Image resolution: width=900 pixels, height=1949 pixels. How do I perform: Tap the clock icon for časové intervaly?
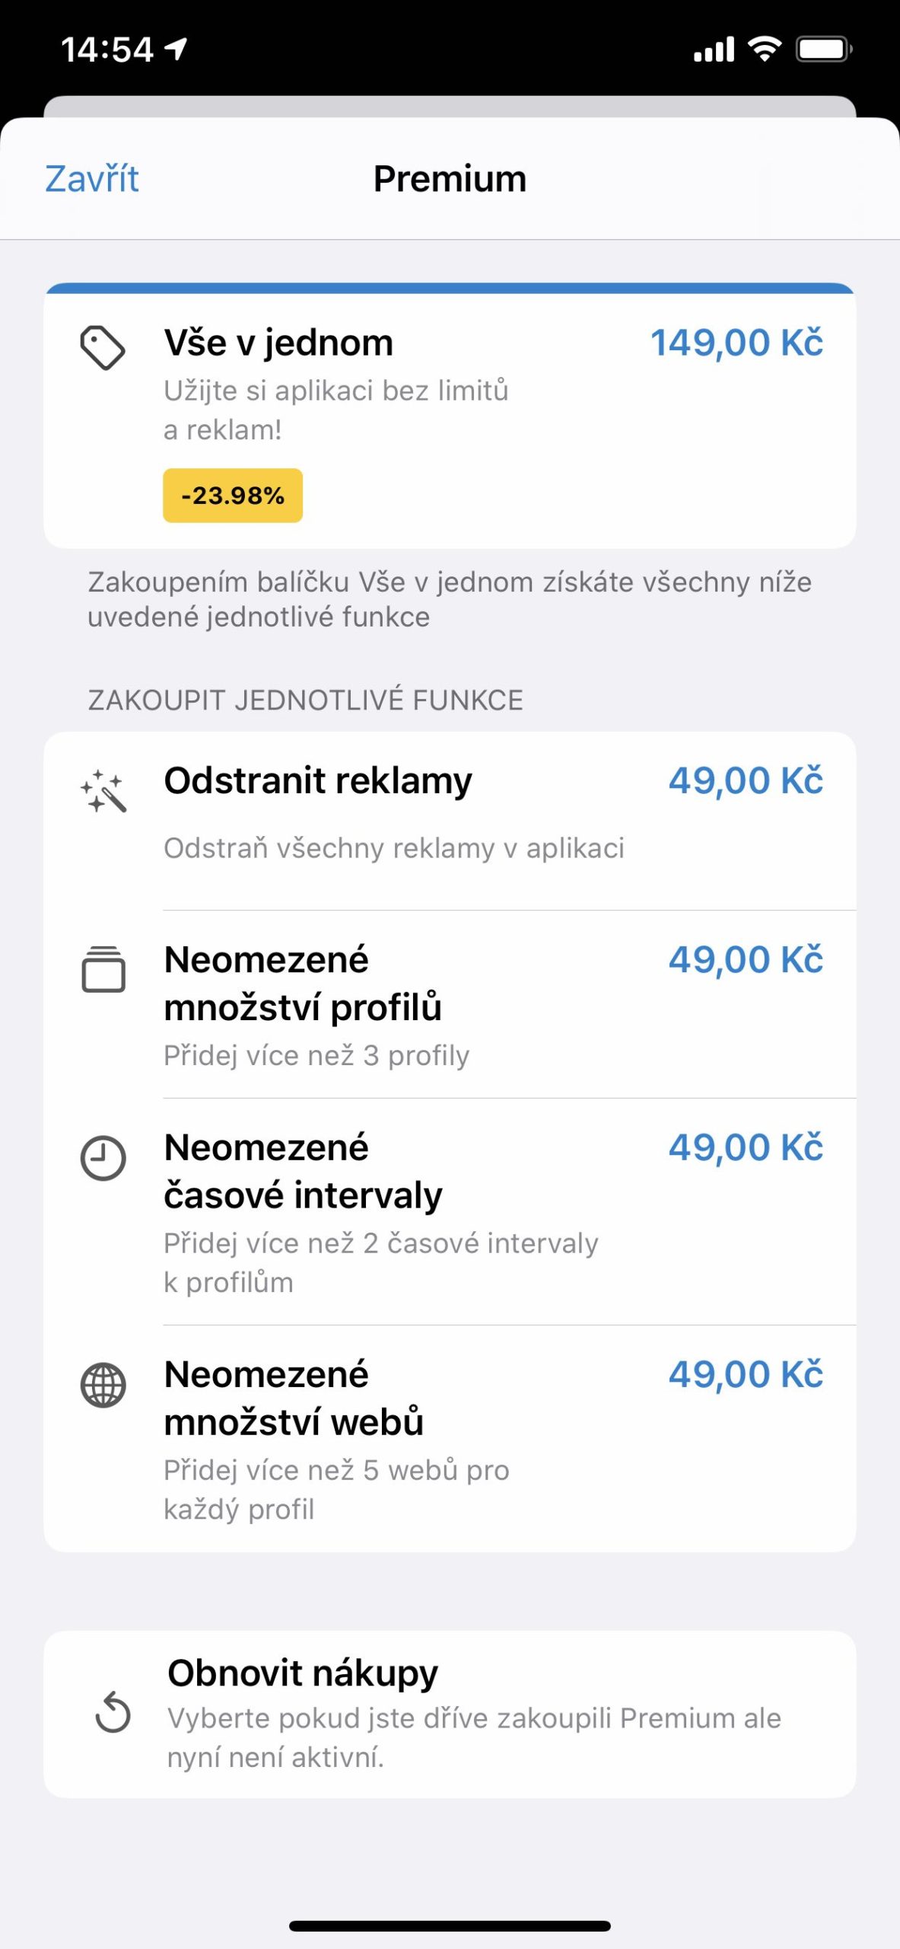coord(103,1158)
